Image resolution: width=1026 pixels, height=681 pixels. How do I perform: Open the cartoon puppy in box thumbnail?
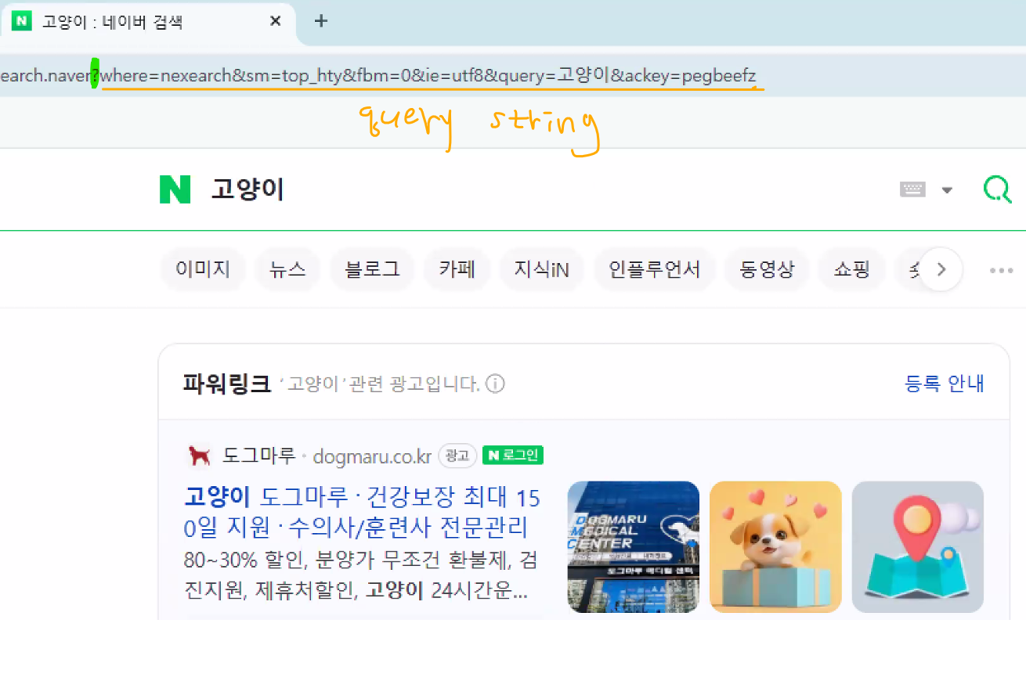(x=775, y=546)
